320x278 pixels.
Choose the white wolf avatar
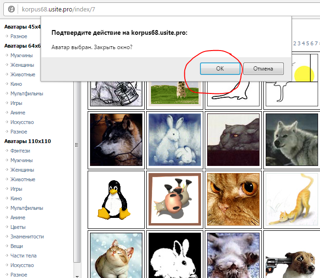291,139
